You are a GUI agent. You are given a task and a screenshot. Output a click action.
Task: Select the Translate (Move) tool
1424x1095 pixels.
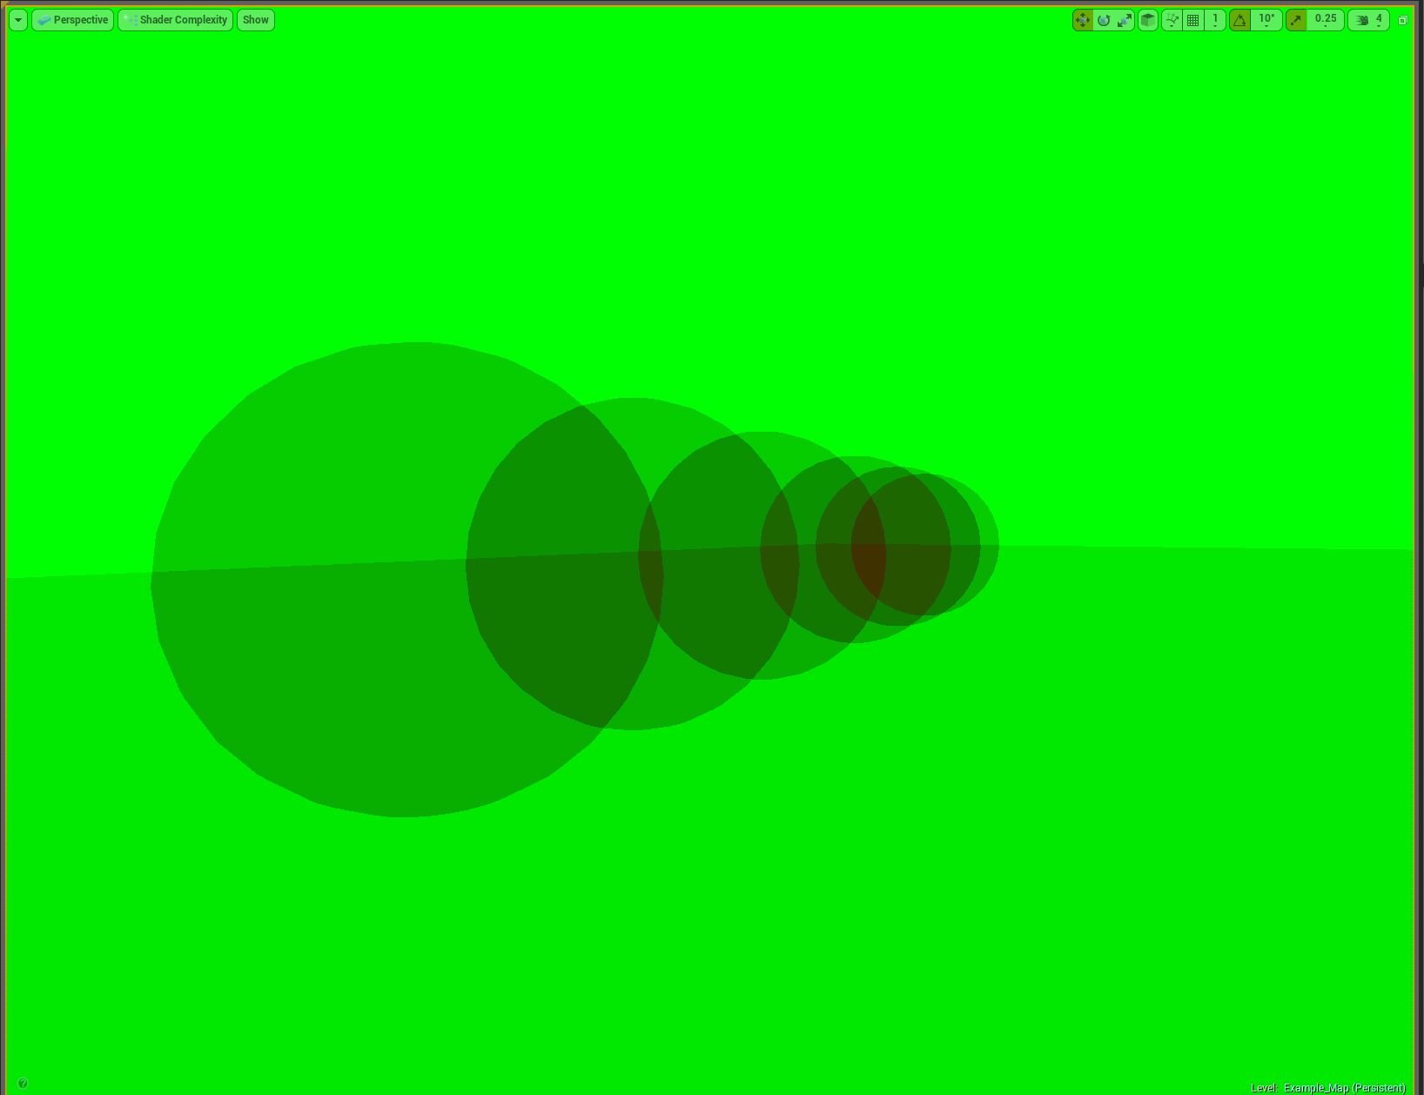click(x=1083, y=19)
